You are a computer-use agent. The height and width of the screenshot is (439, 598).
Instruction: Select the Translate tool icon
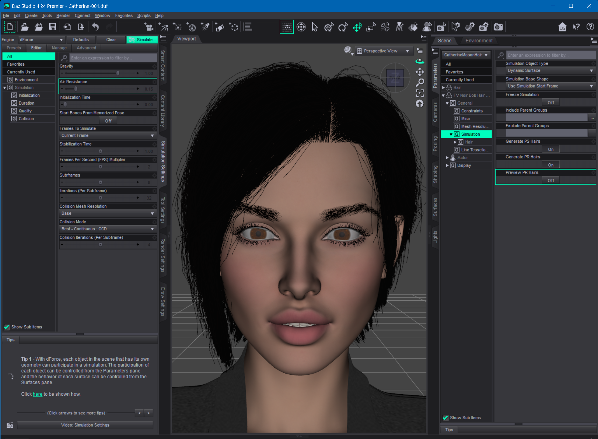click(357, 27)
